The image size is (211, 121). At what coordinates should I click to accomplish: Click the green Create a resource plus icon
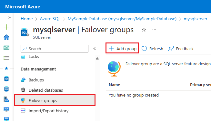(x=6, y=27)
